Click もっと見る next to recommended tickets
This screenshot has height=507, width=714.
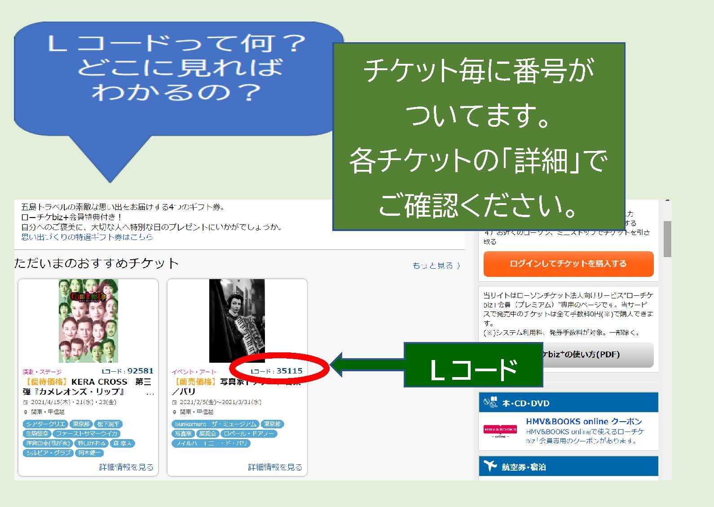click(436, 266)
